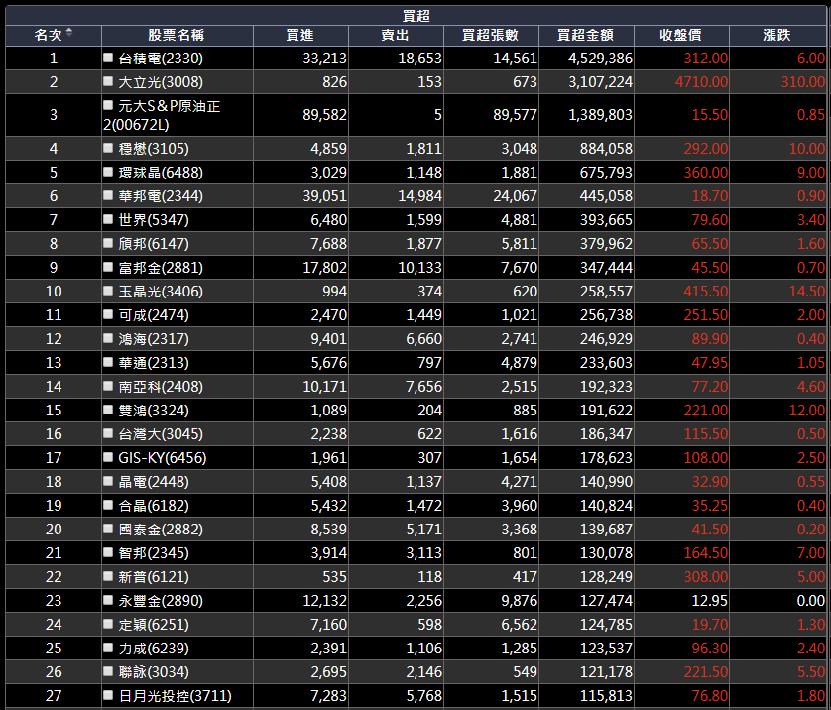Open stock 晶電(2448)

click(x=154, y=482)
